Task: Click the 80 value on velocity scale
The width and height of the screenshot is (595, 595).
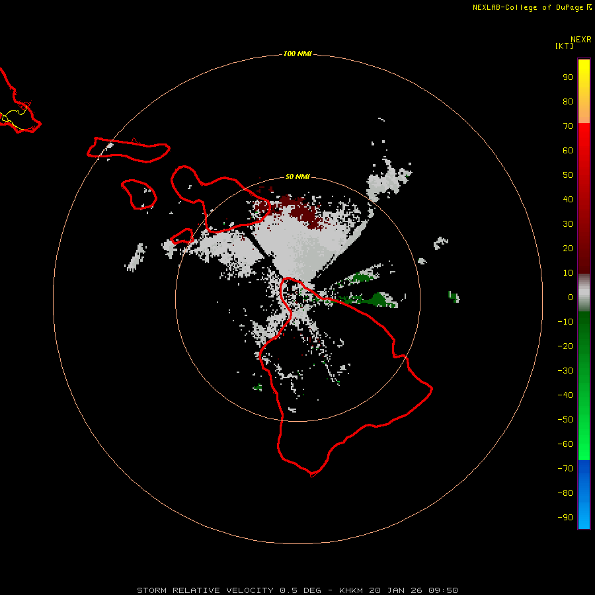Action: (568, 102)
